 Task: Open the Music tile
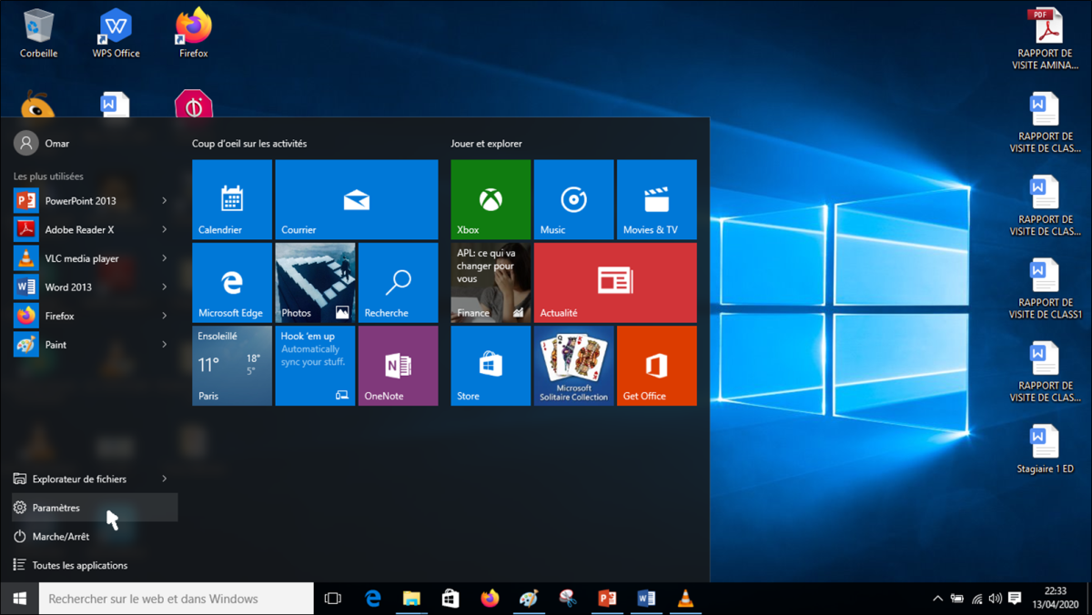point(573,199)
